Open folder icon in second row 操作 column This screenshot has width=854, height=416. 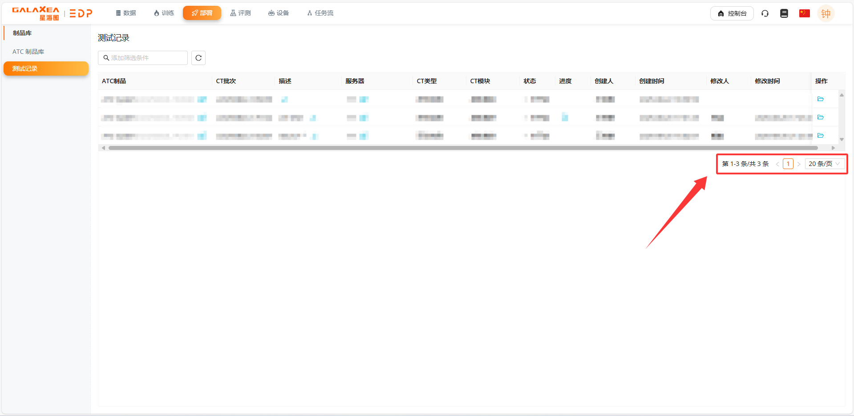pyautogui.click(x=821, y=117)
